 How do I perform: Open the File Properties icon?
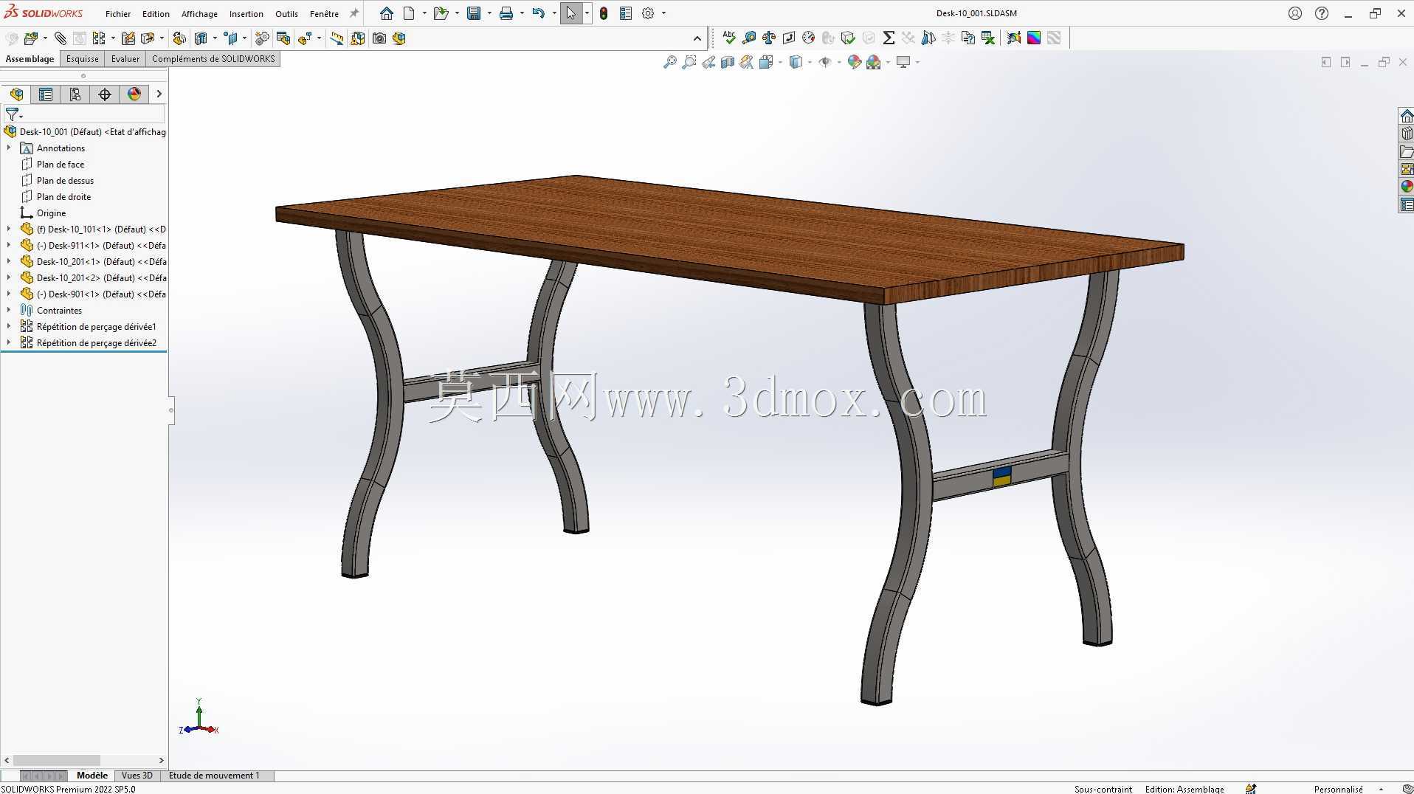point(626,13)
